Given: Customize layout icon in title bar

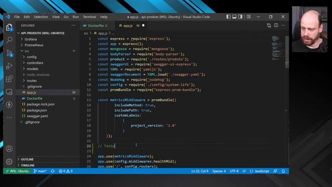Looking at the screenshot, I should click(x=249, y=17).
